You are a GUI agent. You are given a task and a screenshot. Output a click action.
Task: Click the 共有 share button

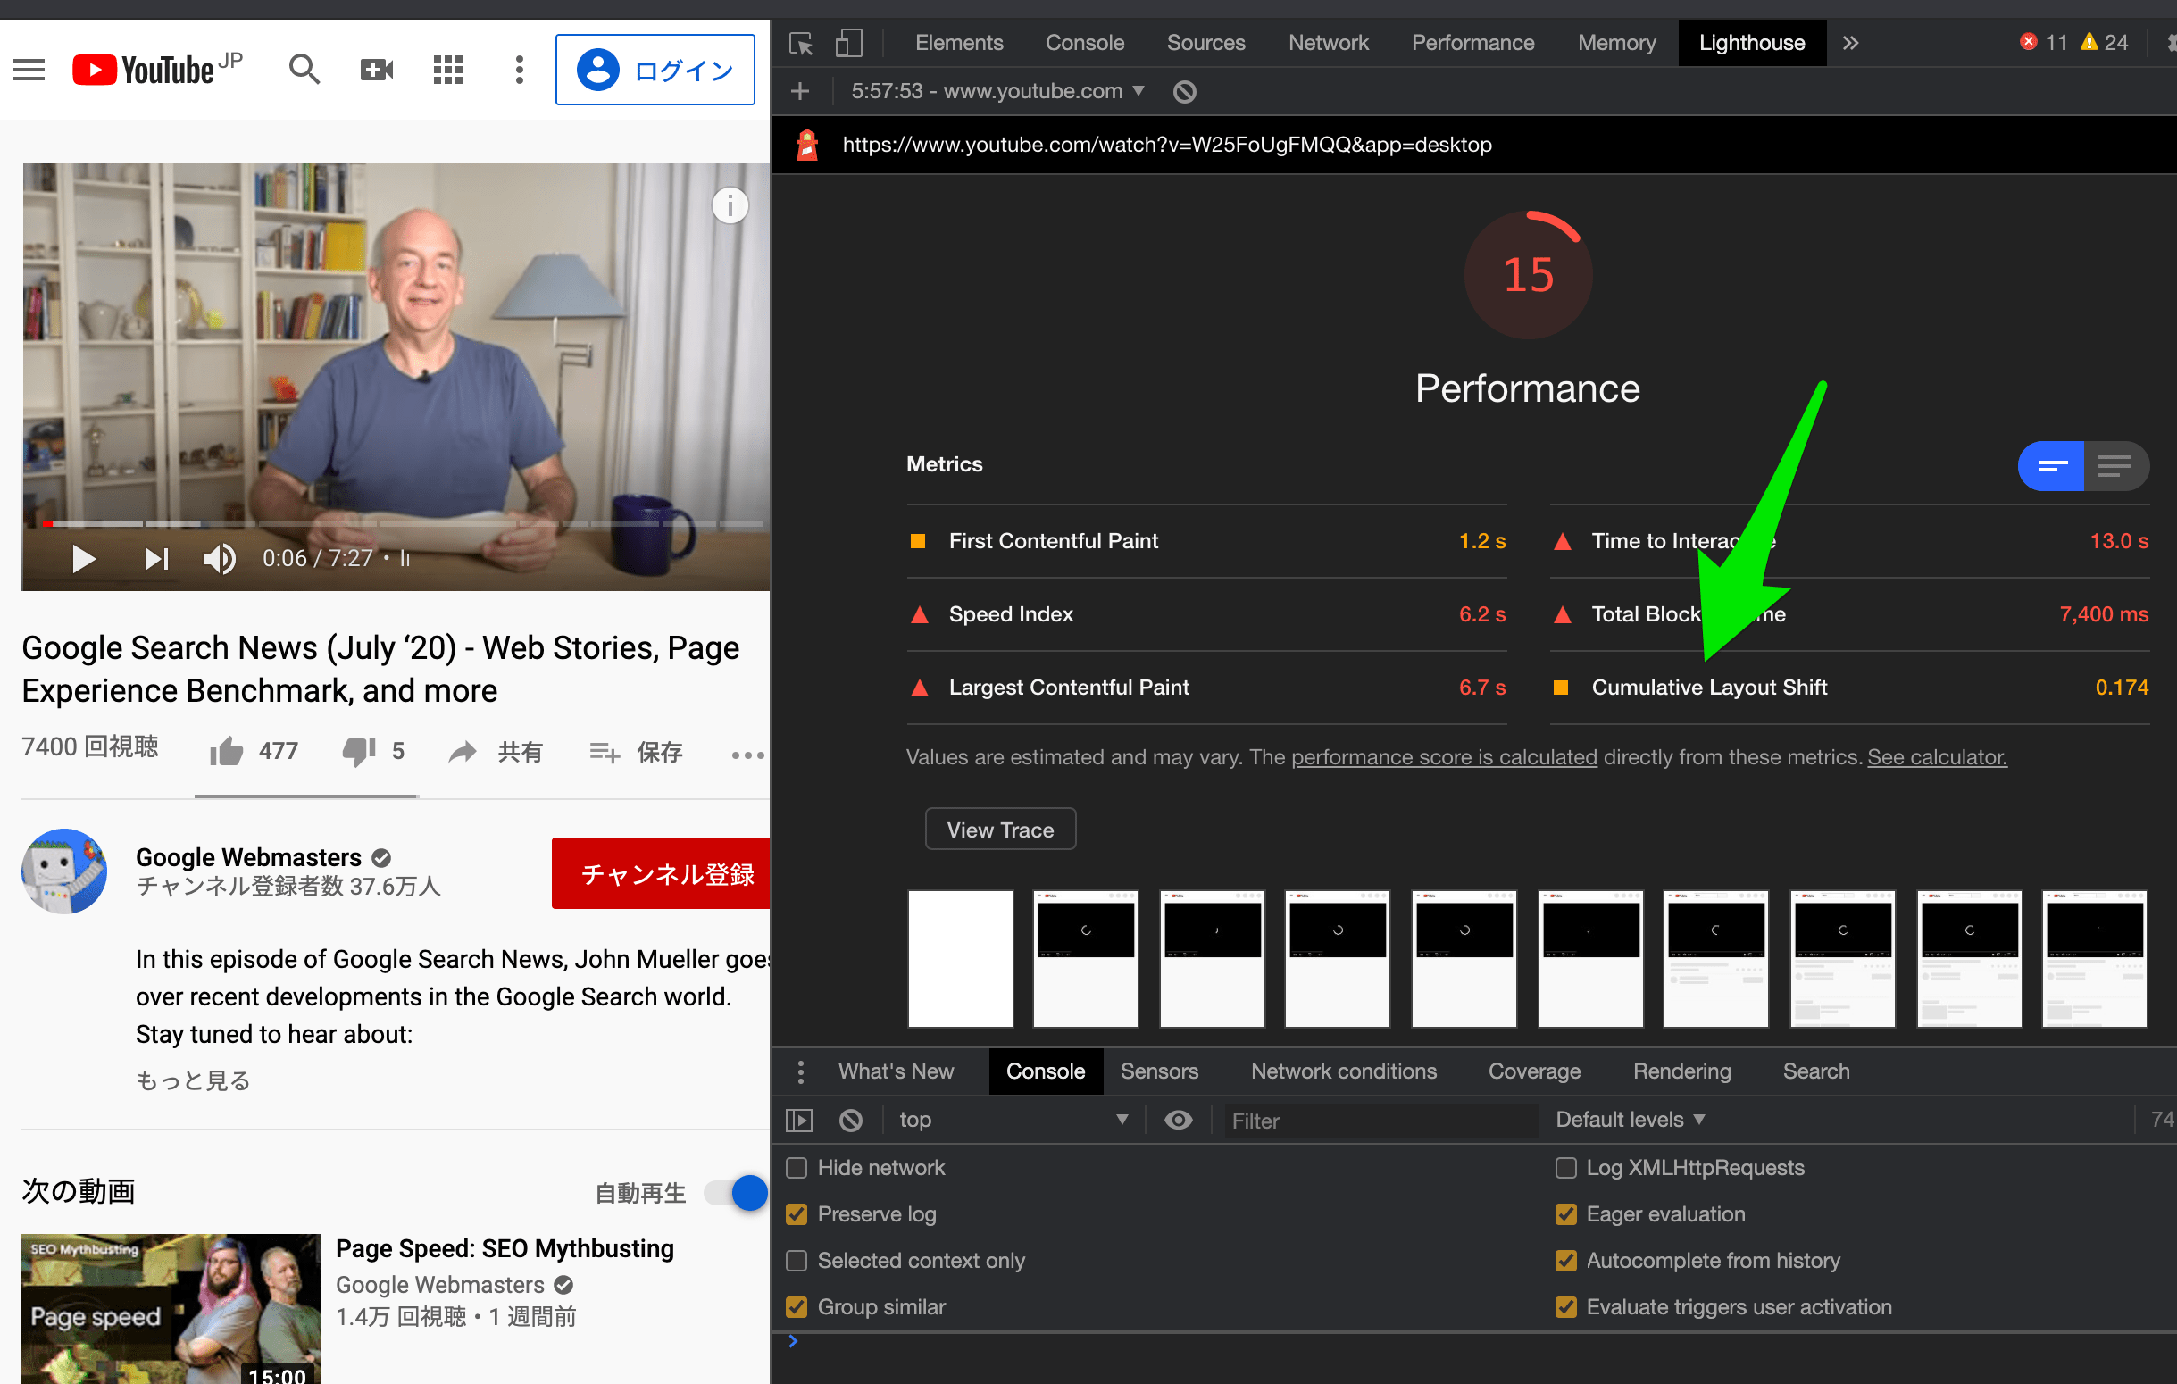[x=496, y=751]
